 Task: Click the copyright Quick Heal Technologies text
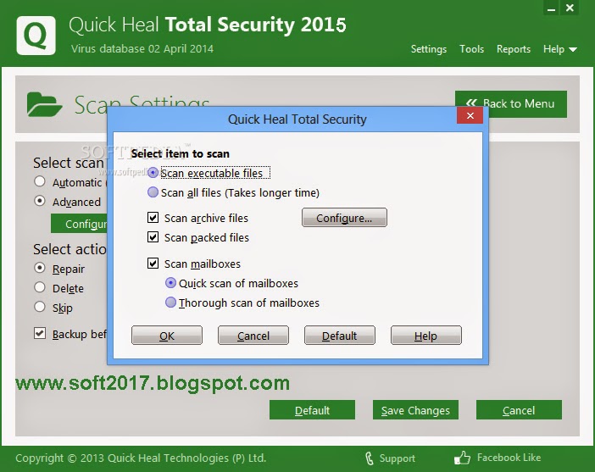click(141, 458)
